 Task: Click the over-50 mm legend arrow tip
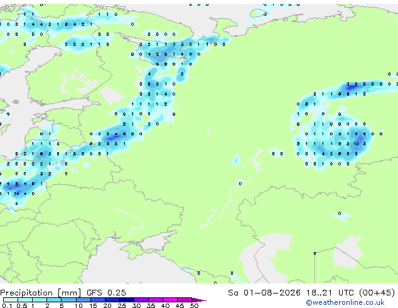point(199,300)
